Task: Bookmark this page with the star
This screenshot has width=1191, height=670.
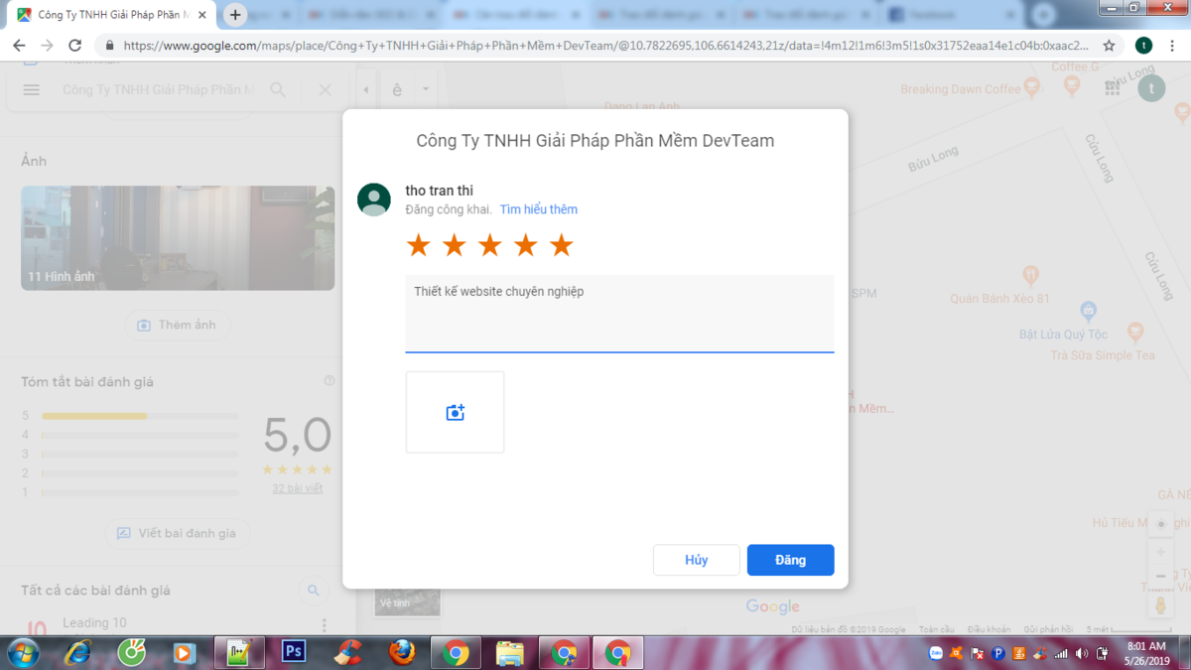Action: tap(1110, 46)
